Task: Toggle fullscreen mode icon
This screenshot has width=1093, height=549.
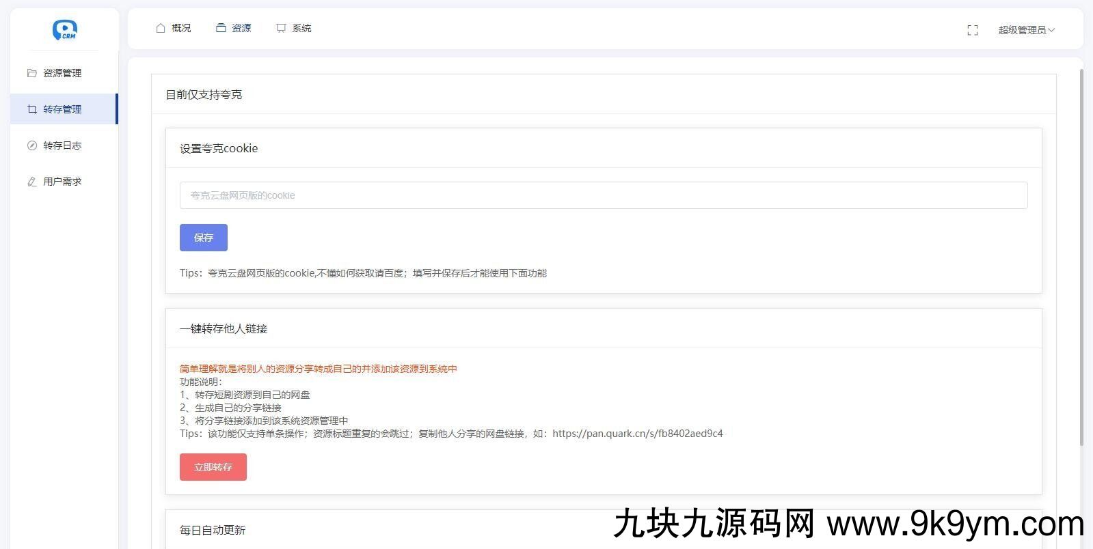Action: pyautogui.click(x=973, y=30)
